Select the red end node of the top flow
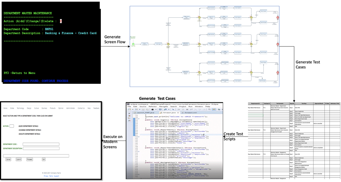Image resolution: width=341 pixels, height=182 pixels. click(278, 17)
